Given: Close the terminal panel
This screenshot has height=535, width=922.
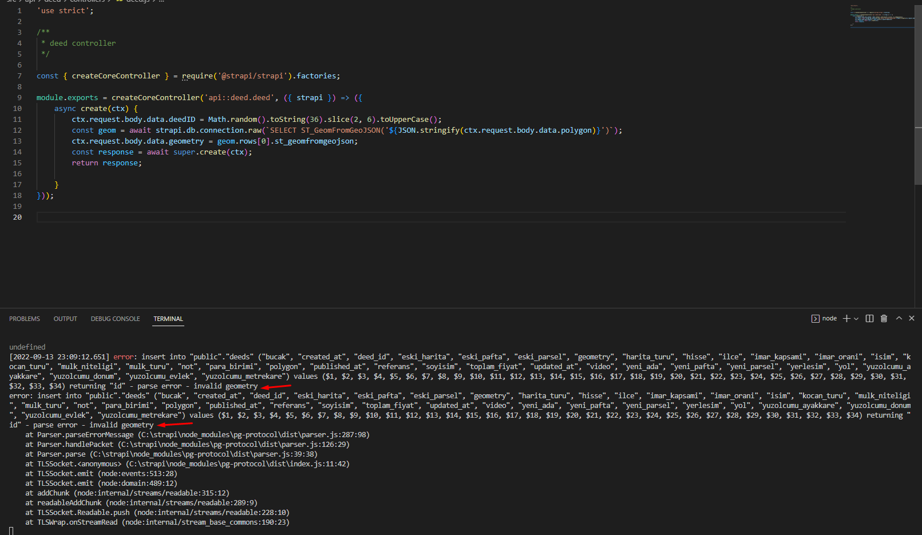Looking at the screenshot, I should 912,318.
